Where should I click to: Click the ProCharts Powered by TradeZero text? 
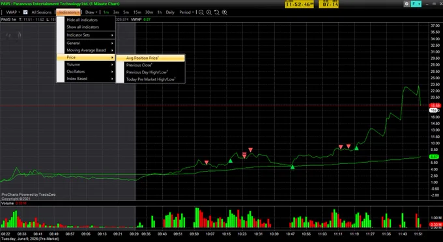pyautogui.click(x=29, y=195)
